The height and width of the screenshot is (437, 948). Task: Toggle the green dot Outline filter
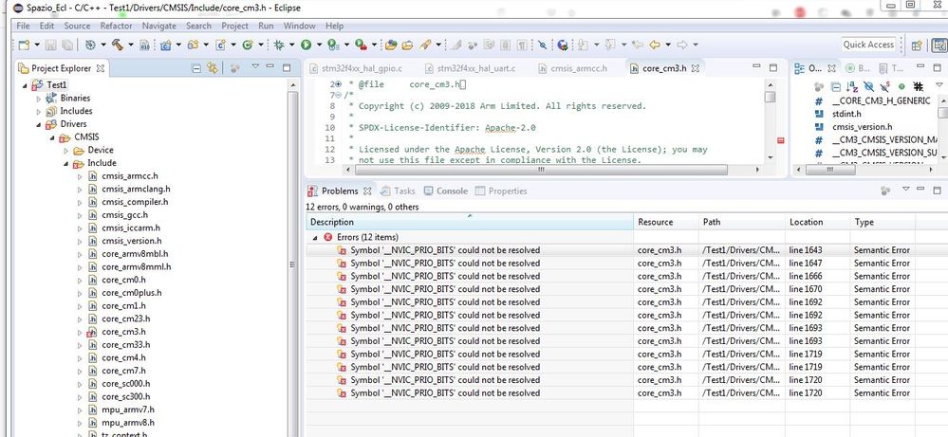click(x=902, y=86)
